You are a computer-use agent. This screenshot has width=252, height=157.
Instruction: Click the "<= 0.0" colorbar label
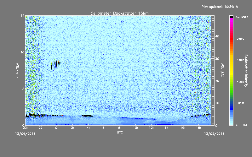[x=242, y=125]
